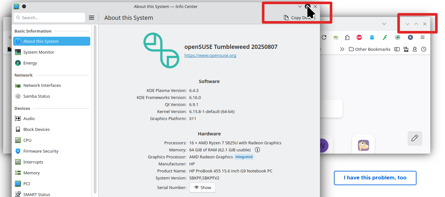Open the browser application menu
This screenshot has height=197, width=445.
423,37
